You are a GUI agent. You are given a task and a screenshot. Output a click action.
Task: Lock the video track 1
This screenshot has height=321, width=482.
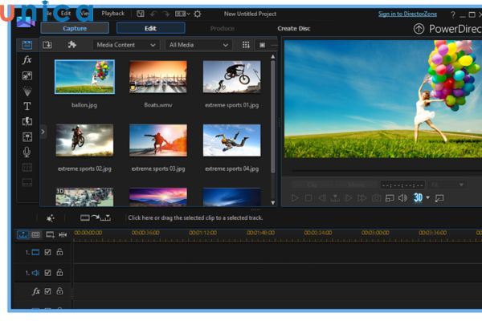[59, 252]
